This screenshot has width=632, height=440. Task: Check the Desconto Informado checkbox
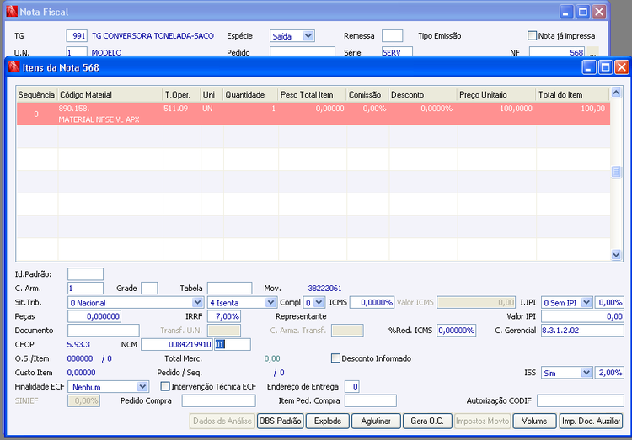coord(336,358)
